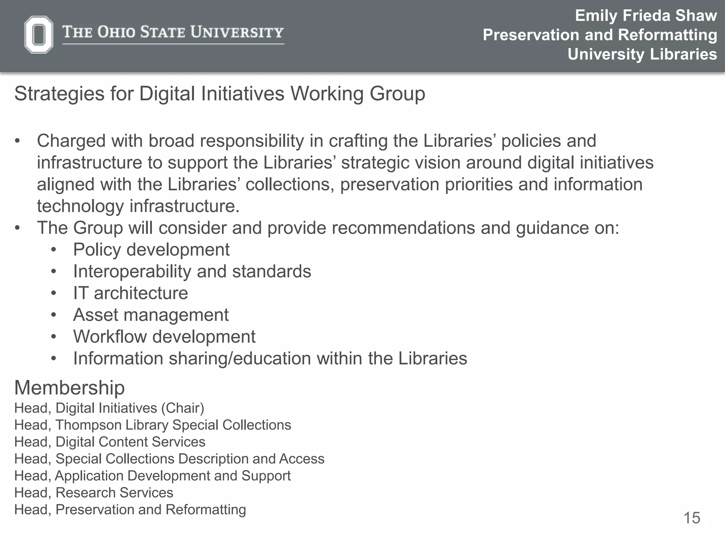Select the 'Asset management' bullet
Image resolution: width=725 pixels, height=544 pixels.
pos(151,315)
